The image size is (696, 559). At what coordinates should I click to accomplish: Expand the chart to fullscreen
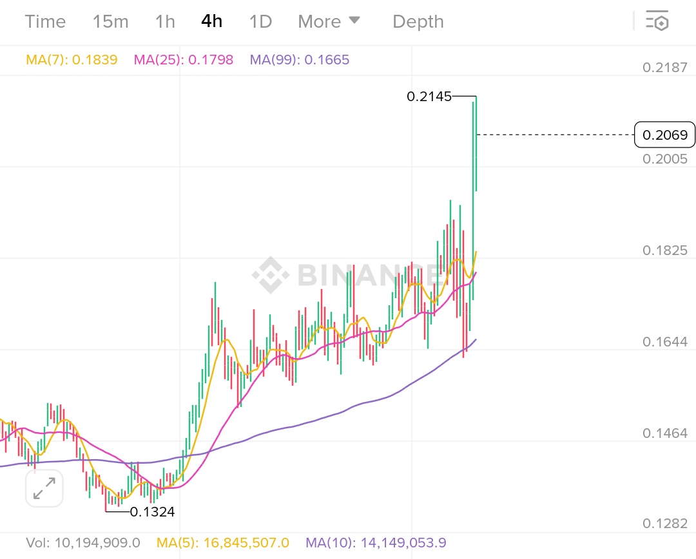click(x=44, y=488)
